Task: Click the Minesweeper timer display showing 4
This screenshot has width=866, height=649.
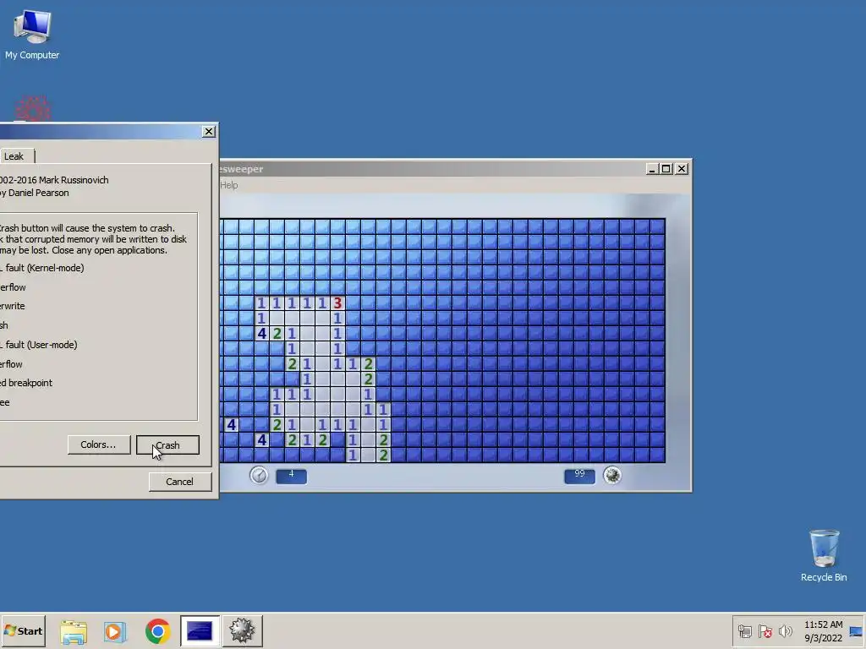Action: (291, 476)
